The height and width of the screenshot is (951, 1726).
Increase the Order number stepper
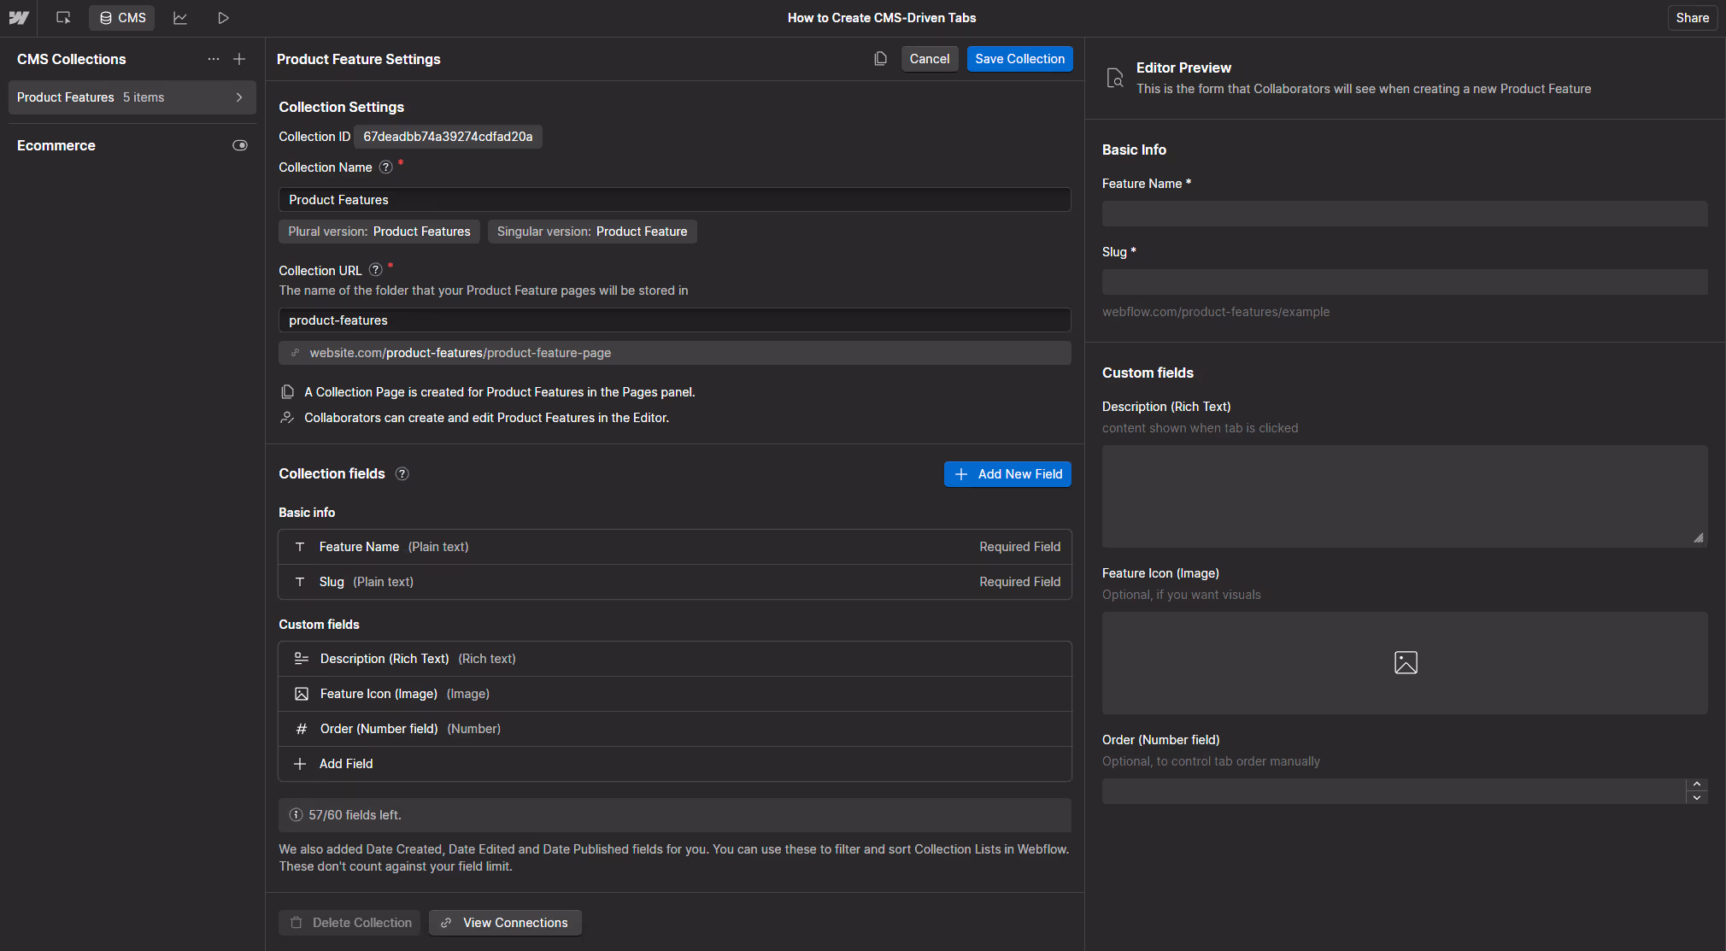[1697, 784]
